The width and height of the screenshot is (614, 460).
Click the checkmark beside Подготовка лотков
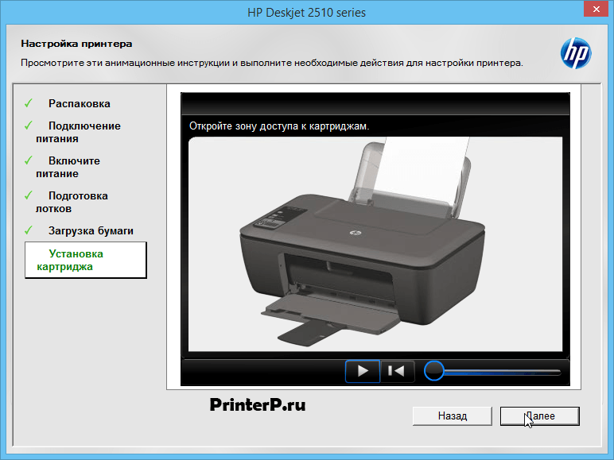pyautogui.click(x=28, y=195)
